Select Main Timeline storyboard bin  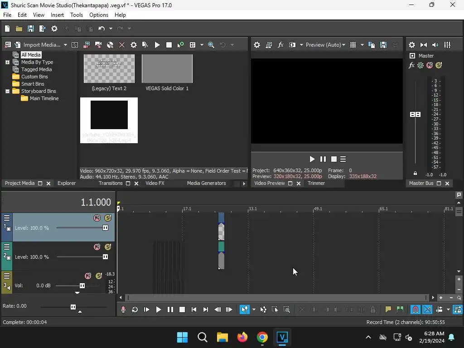(x=44, y=98)
